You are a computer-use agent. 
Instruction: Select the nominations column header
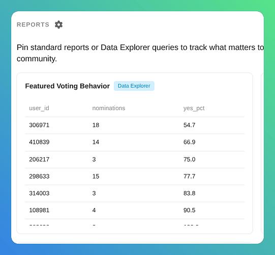click(x=109, y=108)
